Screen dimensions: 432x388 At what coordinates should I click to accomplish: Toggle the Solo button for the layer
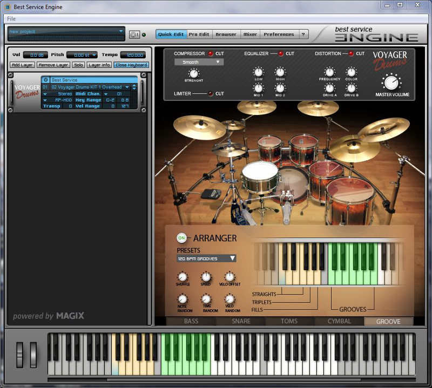tap(78, 65)
